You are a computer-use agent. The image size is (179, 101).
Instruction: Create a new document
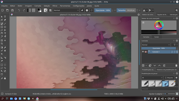coord(3,10)
